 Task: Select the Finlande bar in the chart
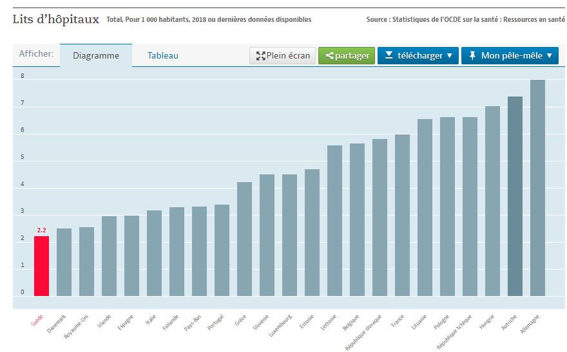[x=177, y=252]
